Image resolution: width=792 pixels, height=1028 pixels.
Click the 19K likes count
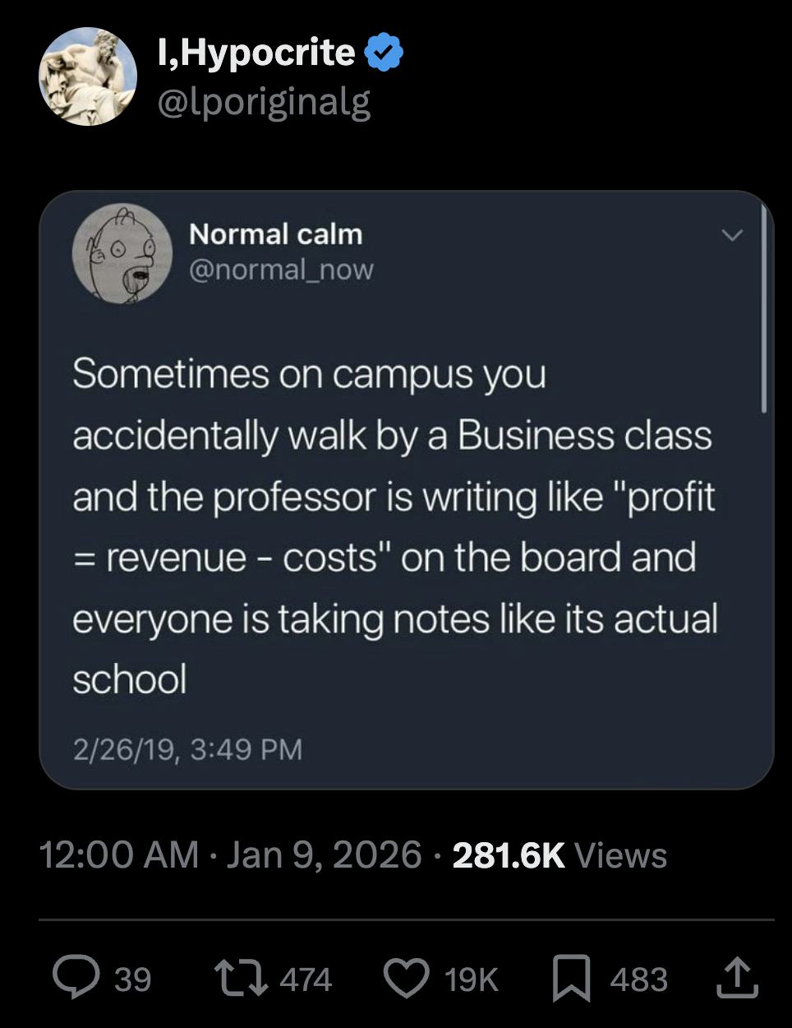(x=471, y=979)
